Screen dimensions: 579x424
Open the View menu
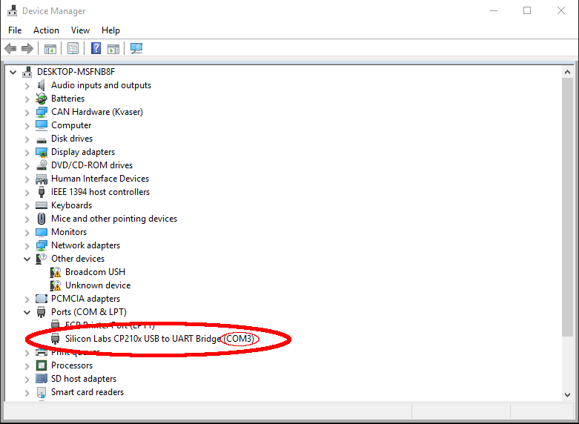pos(80,30)
